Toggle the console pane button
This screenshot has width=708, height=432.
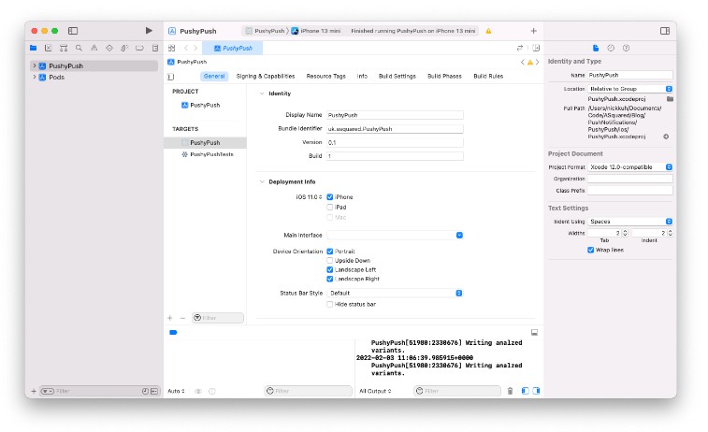coord(536,391)
